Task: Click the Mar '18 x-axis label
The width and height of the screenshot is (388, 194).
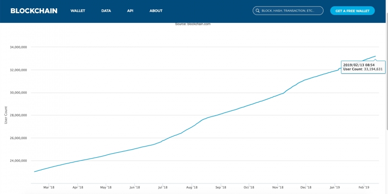Action: (x=49, y=187)
